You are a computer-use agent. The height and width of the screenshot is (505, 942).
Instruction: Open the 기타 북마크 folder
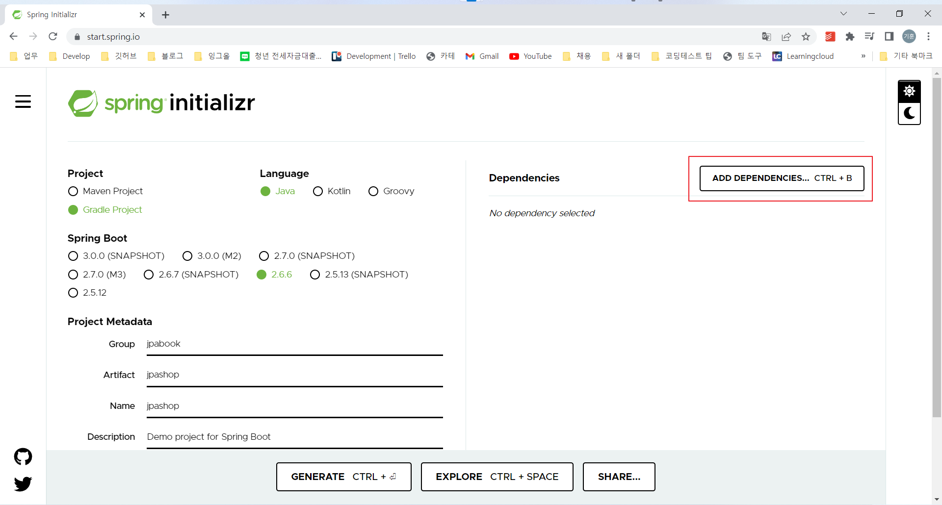click(907, 56)
